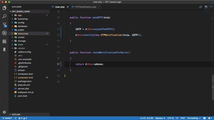The image size is (214, 120).
Task: Open the .editorconfig file
Action: tap(29, 52)
